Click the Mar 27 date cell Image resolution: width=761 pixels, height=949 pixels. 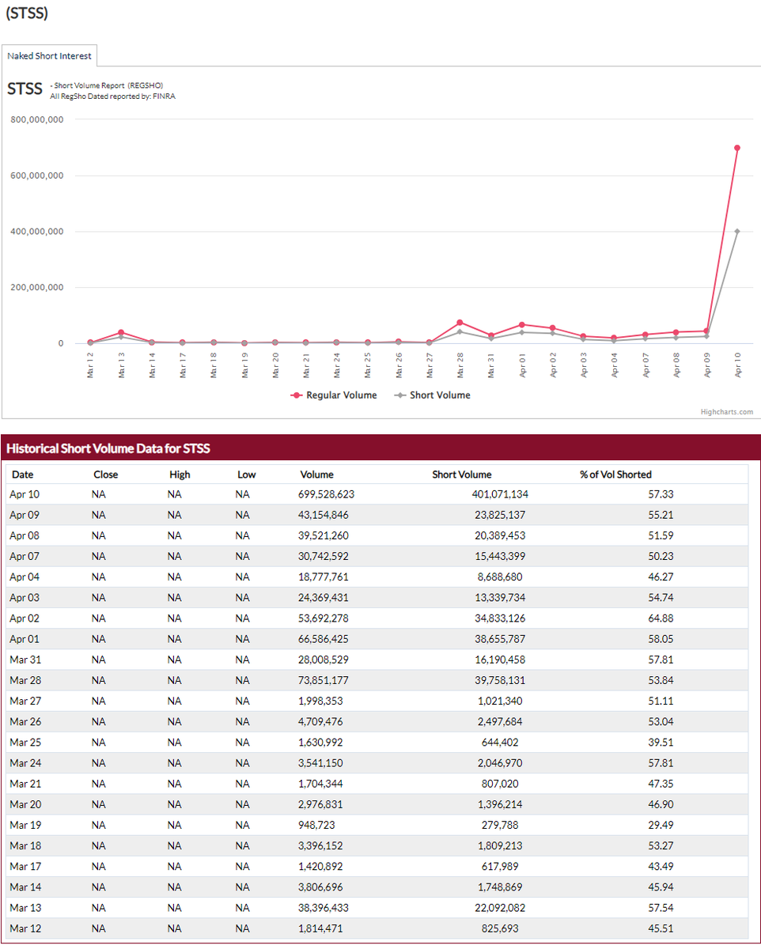pyautogui.click(x=24, y=701)
